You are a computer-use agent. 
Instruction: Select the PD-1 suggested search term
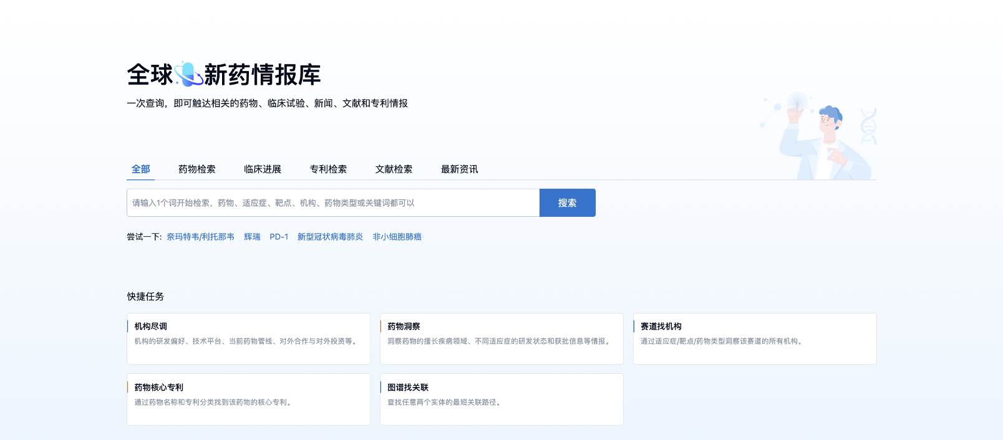[279, 237]
